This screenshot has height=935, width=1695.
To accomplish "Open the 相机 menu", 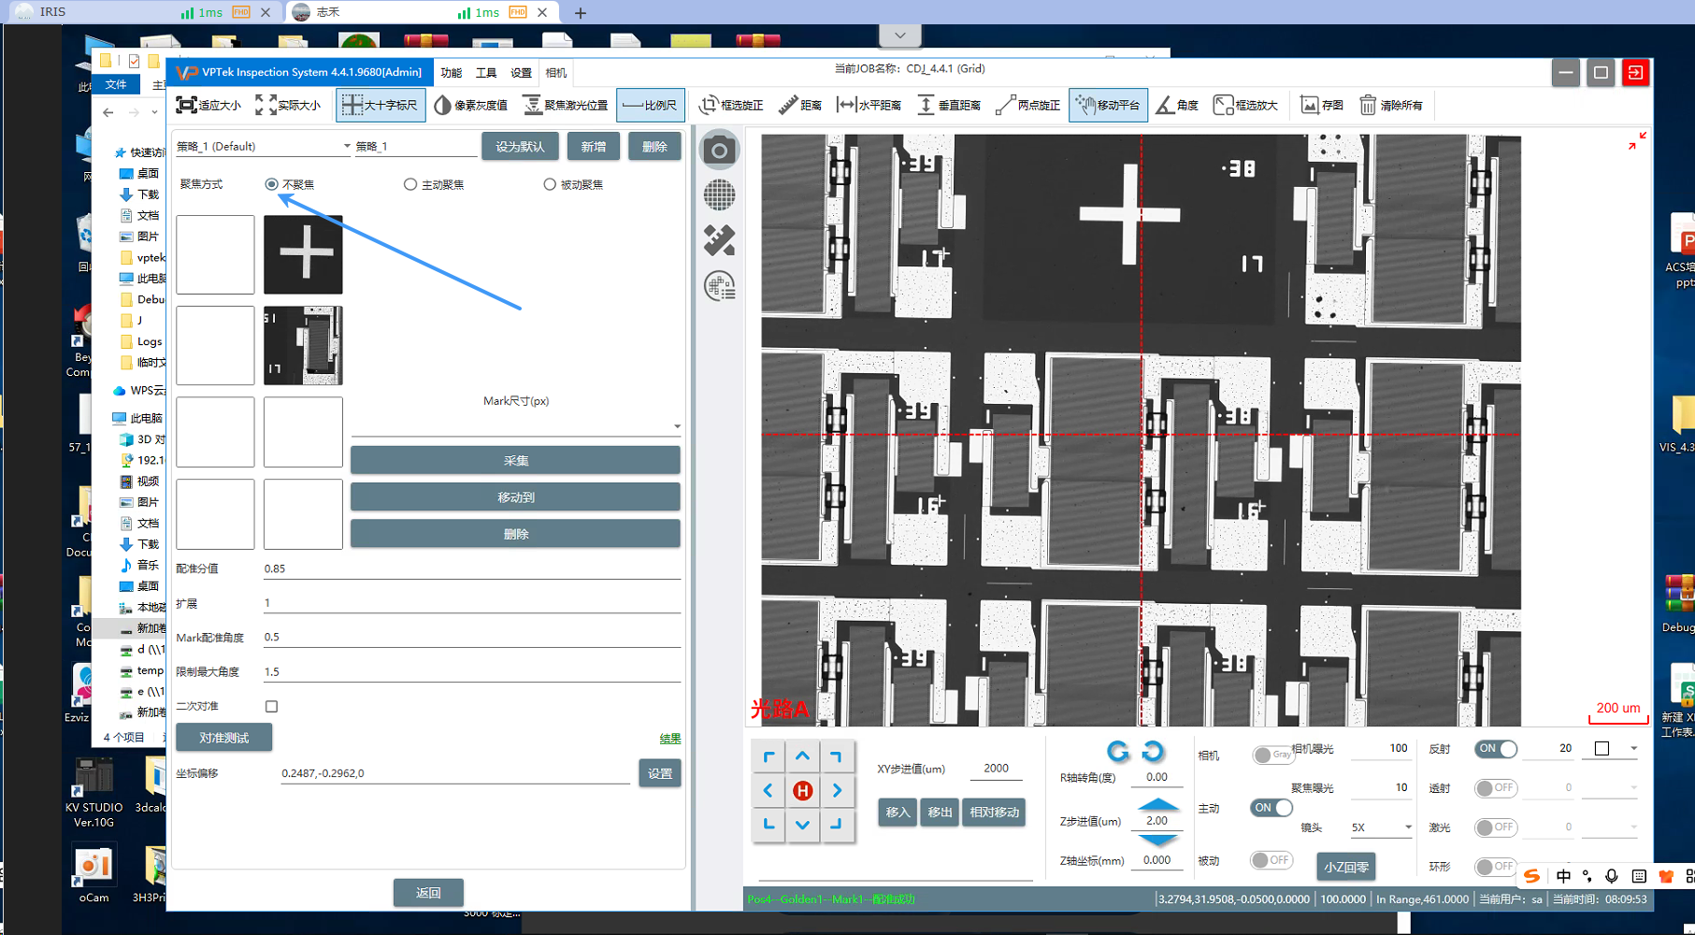I will pos(555,73).
